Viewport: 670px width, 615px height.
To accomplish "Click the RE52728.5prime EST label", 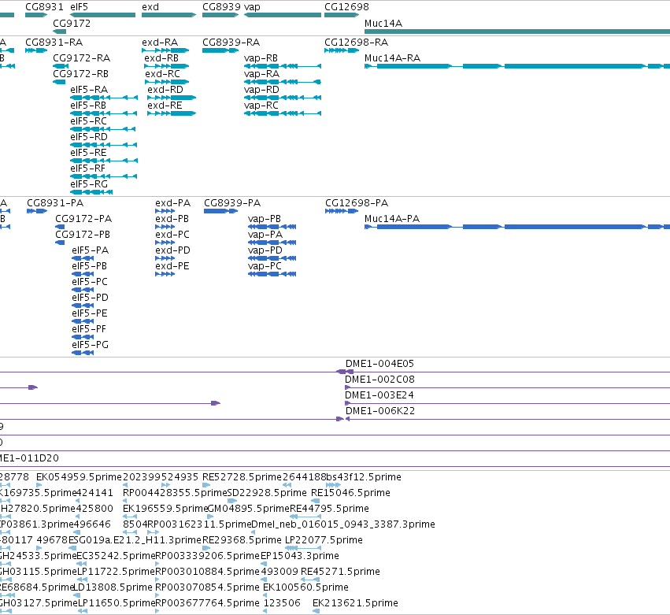I will coord(242,476).
